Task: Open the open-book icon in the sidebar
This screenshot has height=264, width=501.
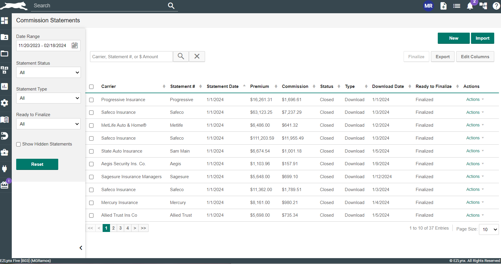Action: pos(4,119)
